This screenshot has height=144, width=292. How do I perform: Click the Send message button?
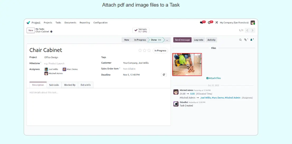(x=182, y=40)
